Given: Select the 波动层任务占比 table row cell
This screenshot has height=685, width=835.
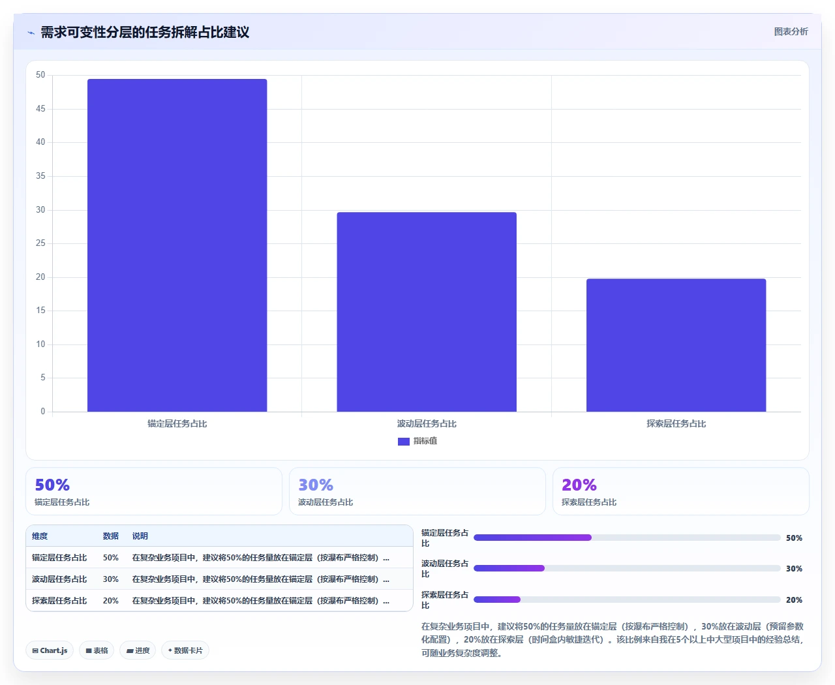Looking at the screenshot, I should pyautogui.click(x=59, y=579).
